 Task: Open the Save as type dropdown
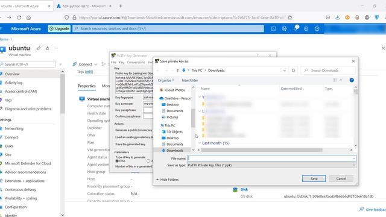(x=271, y=165)
